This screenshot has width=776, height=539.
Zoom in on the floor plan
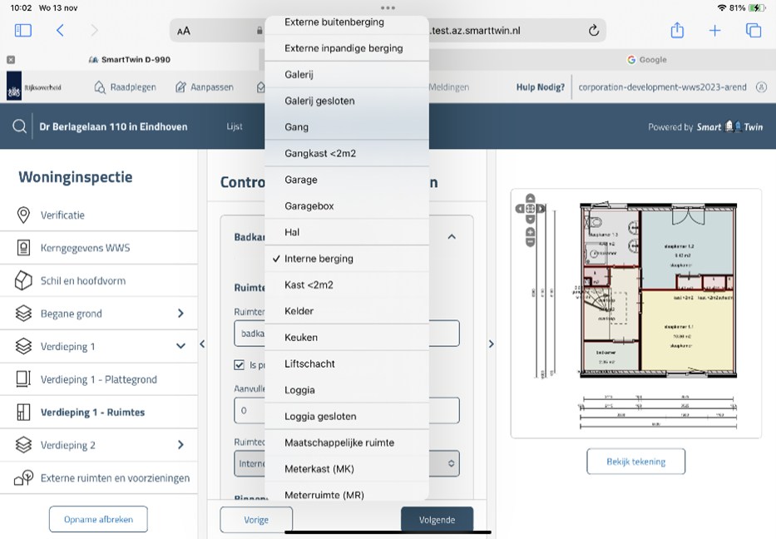tap(530, 231)
